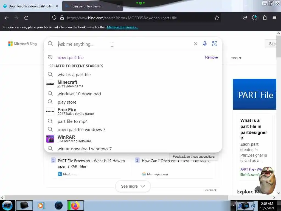Switch to the Download Windows 8 tab
This screenshot has width=281, height=211.
point(30,6)
